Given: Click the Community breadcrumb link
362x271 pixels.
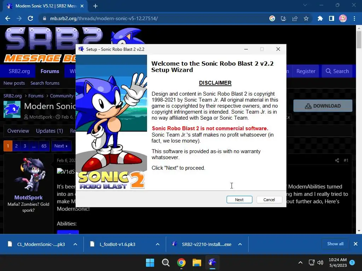Looking at the screenshot, I should tap(62, 96).
